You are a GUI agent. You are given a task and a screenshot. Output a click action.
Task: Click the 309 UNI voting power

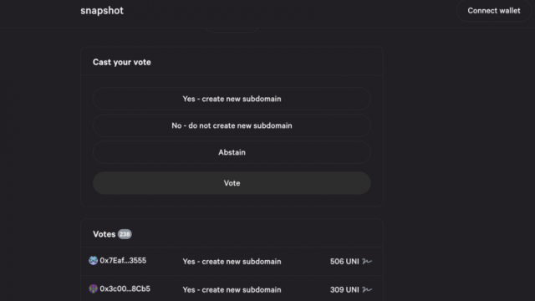coord(344,290)
